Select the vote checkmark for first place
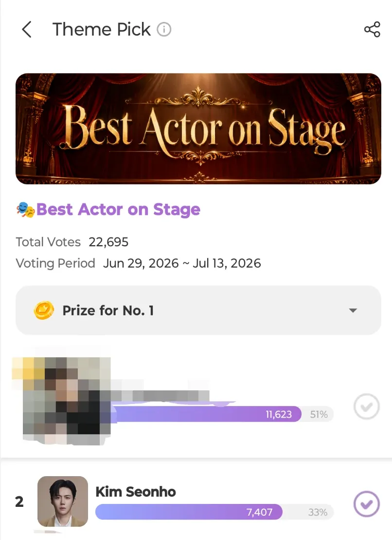This screenshot has width=392, height=540. point(366,406)
